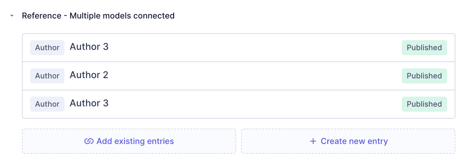Click the Published badge in the Author 2 row

click(x=424, y=76)
